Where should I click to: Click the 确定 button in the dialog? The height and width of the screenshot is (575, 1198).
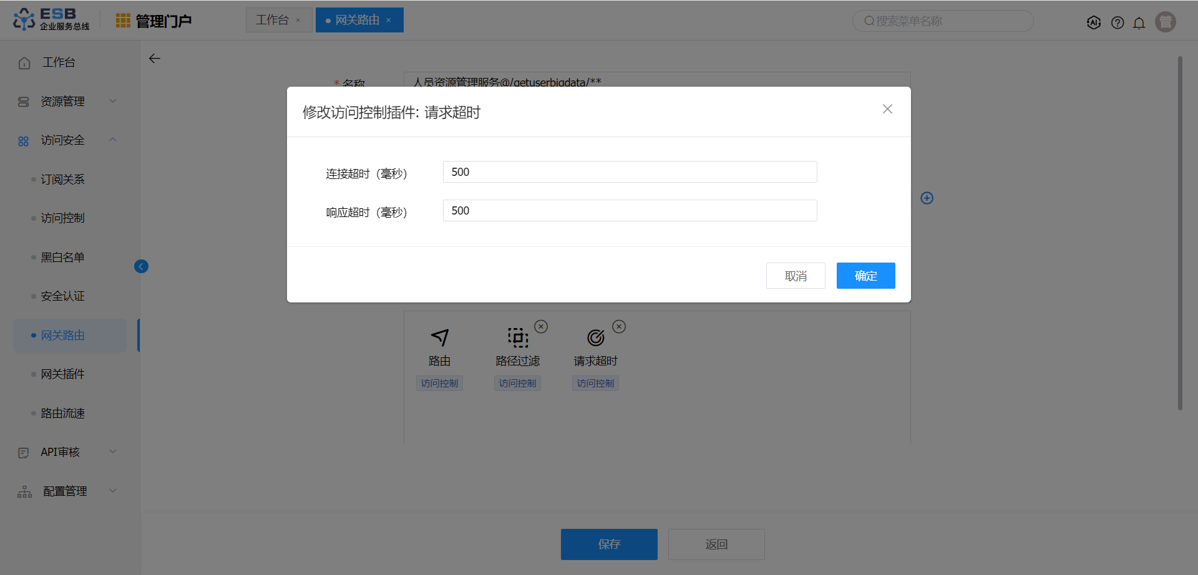pyautogui.click(x=866, y=276)
